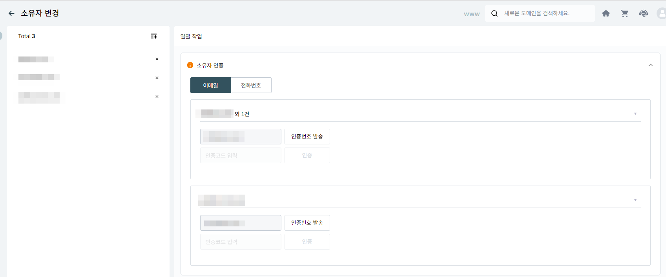Remove the third domain from list
The image size is (666, 277).
(x=157, y=97)
